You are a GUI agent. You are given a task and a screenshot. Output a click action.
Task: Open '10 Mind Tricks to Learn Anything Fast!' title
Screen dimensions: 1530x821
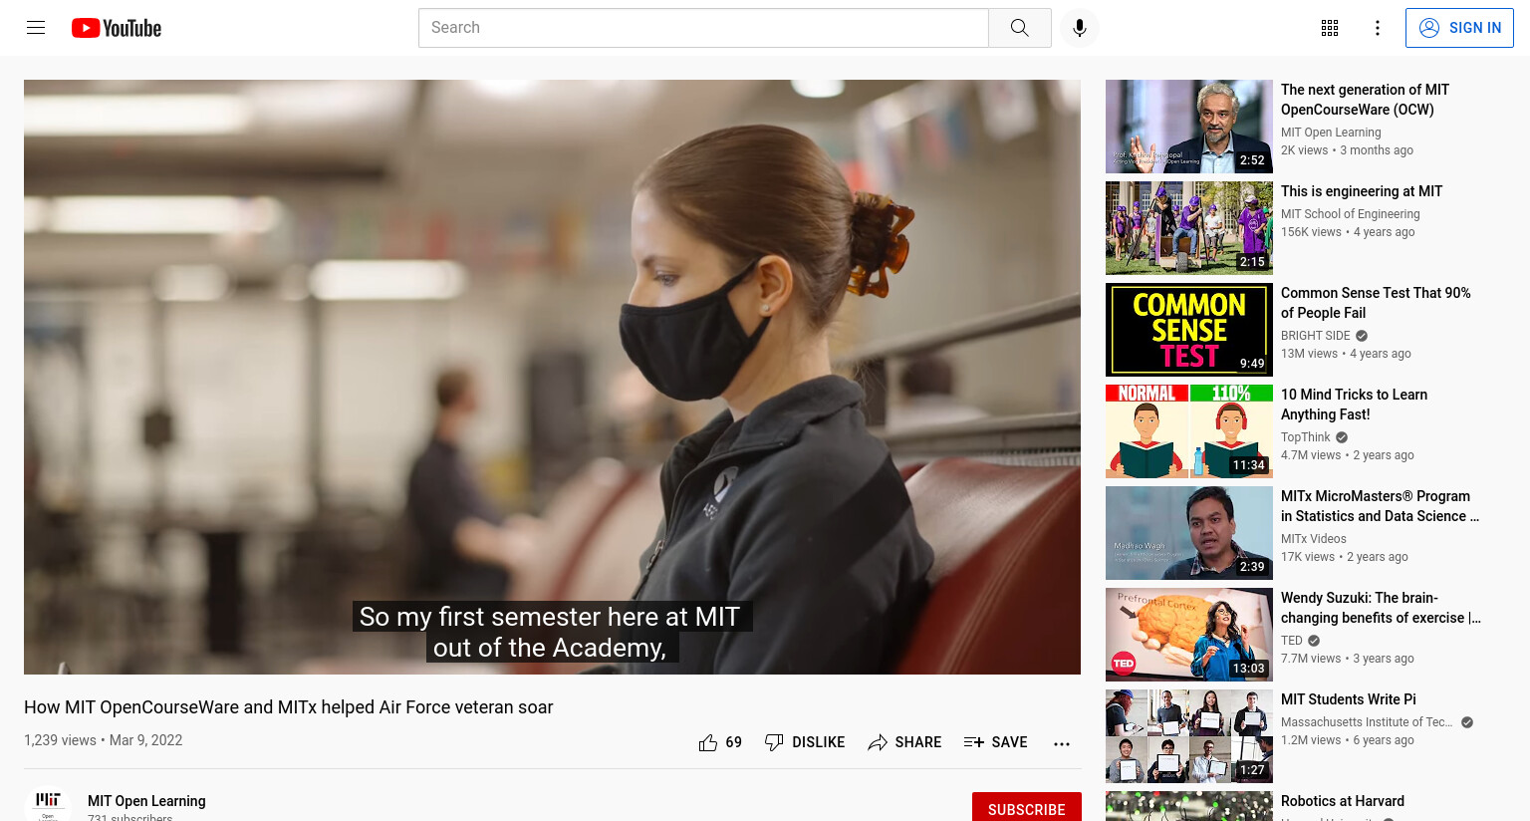tap(1354, 405)
